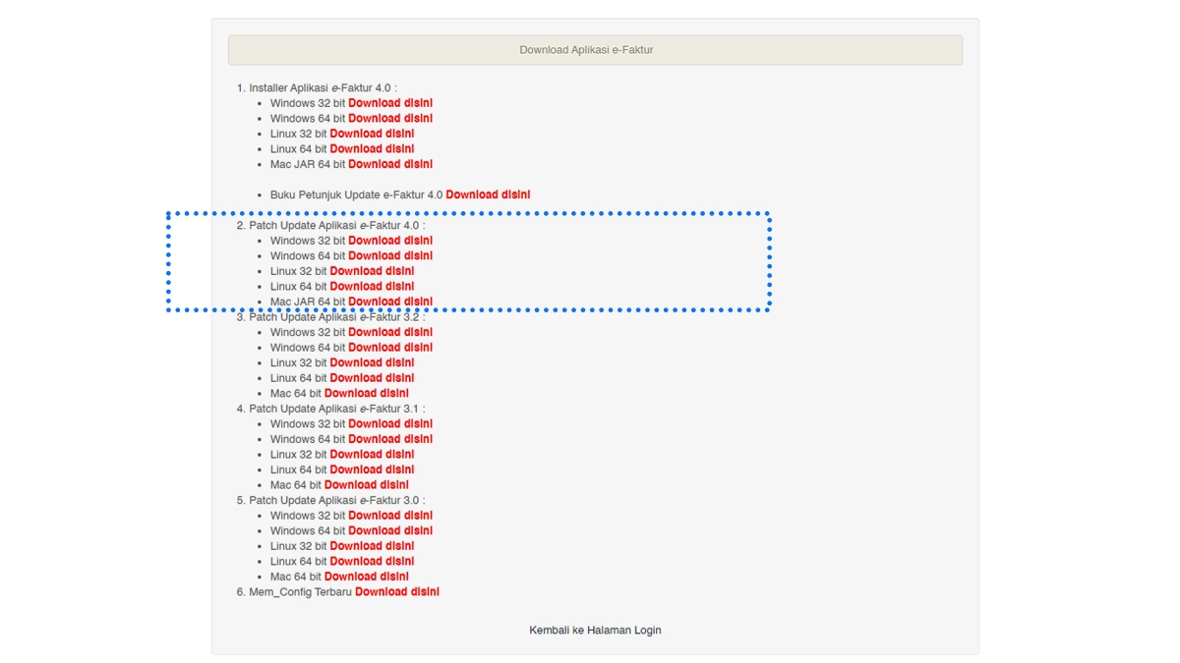Image resolution: width=1180 pixels, height=663 pixels.
Task: Download Patch Update 4.0 for Mac JAR 64 bit
Action: (390, 302)
